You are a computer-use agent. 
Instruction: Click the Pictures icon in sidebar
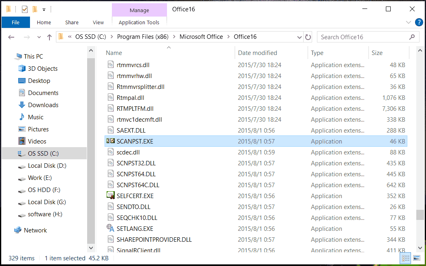point(22,129)
